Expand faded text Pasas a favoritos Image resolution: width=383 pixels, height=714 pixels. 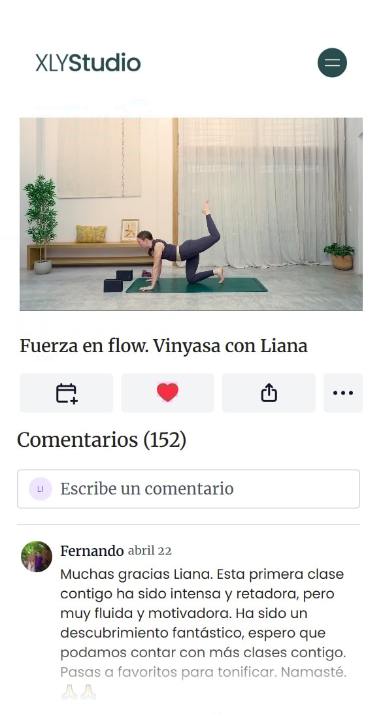point(203,672)
